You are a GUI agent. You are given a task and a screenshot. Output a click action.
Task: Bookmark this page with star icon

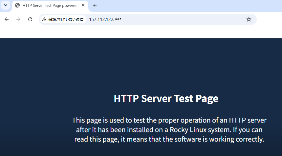[249, 19]
